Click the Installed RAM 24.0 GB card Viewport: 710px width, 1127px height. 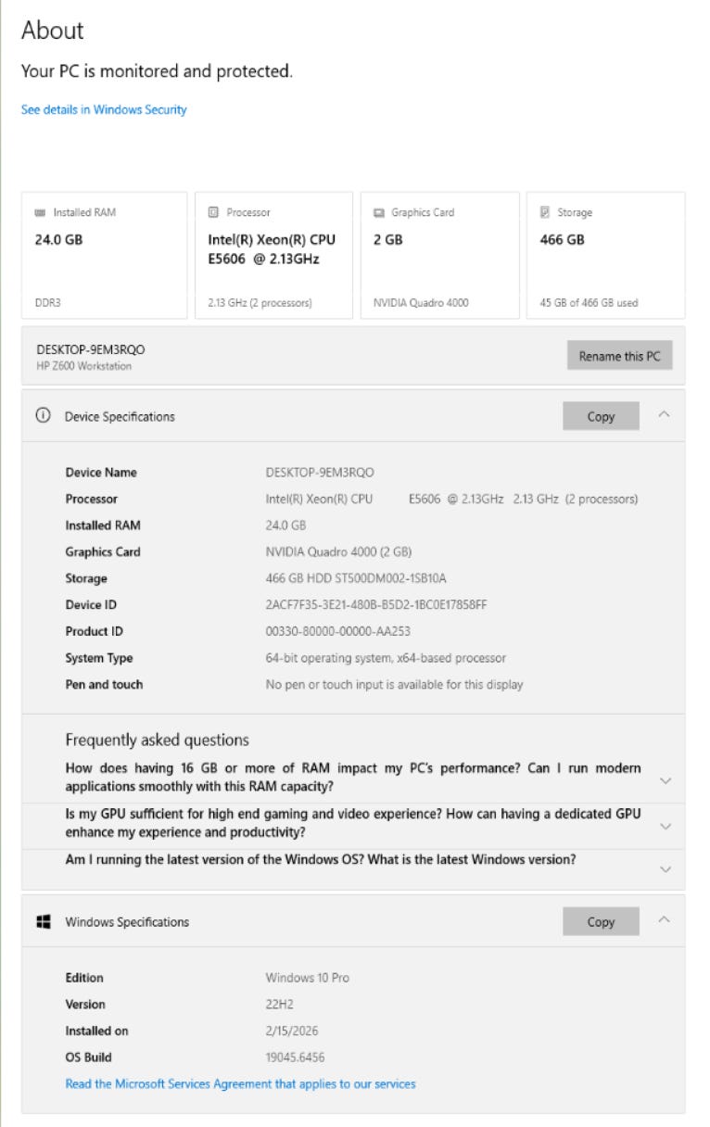(x=104, y=255)
